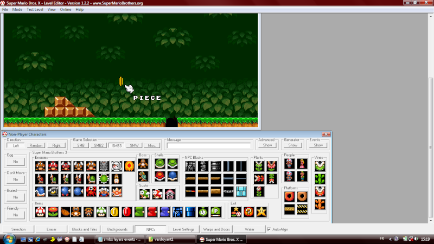
Task: Select the cyan brick NPC block
Action: (241, 191)
